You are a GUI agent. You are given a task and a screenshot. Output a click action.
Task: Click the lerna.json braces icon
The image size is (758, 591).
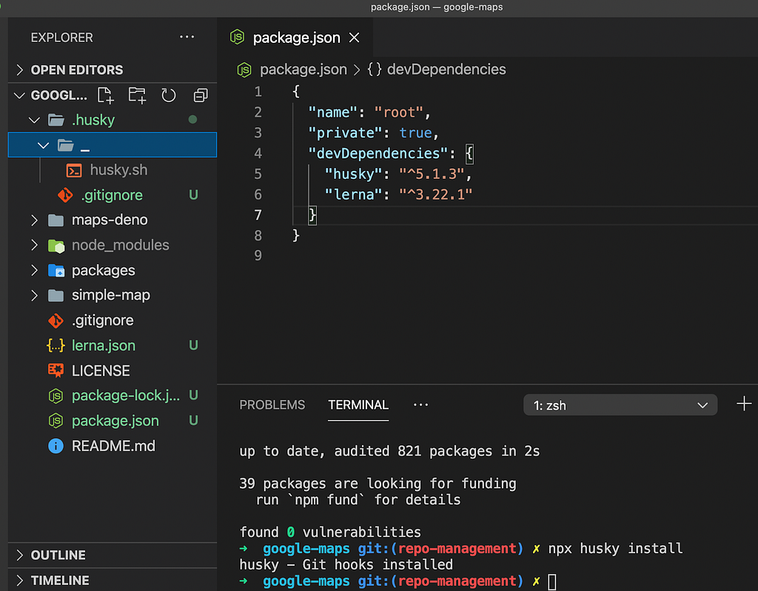(56, 345)
